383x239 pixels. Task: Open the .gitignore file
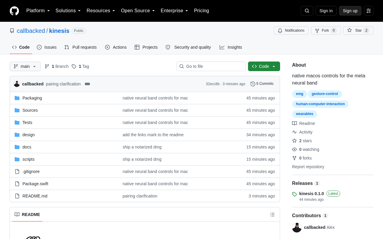coord(31,171)
